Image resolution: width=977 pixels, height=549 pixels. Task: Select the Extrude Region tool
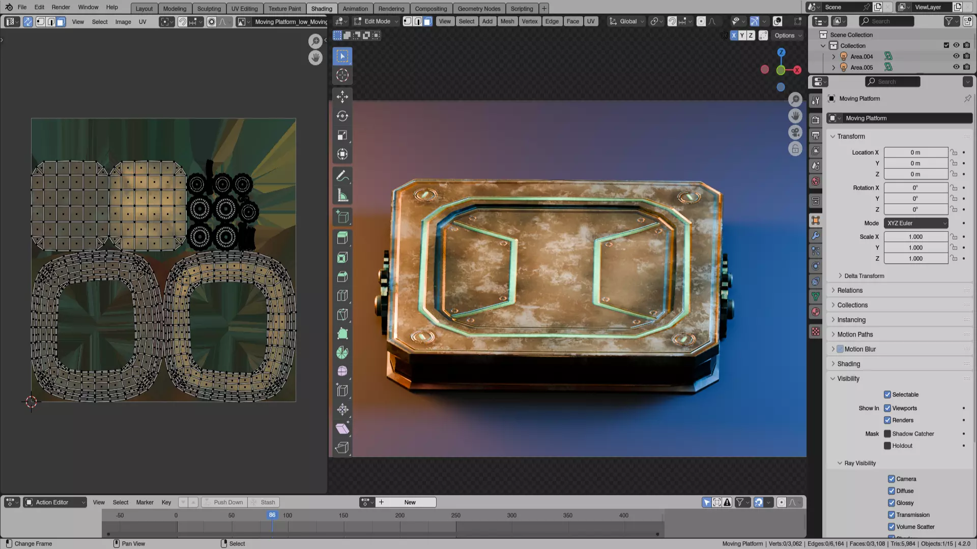coord(342,238)
